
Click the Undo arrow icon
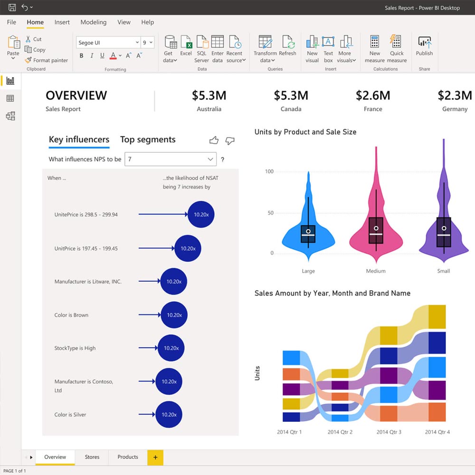pos(25,7)
